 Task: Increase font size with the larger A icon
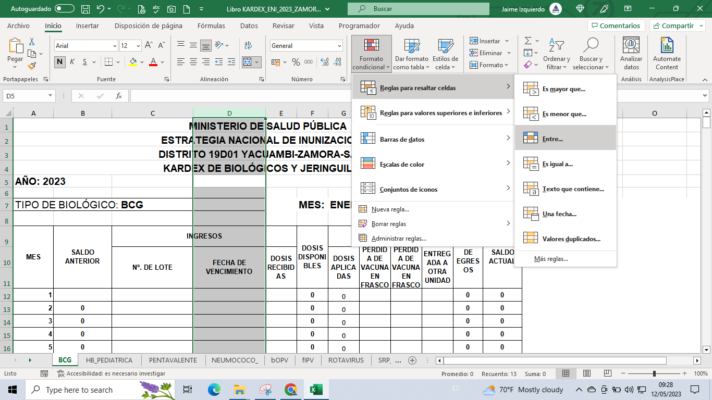[149, 45]
